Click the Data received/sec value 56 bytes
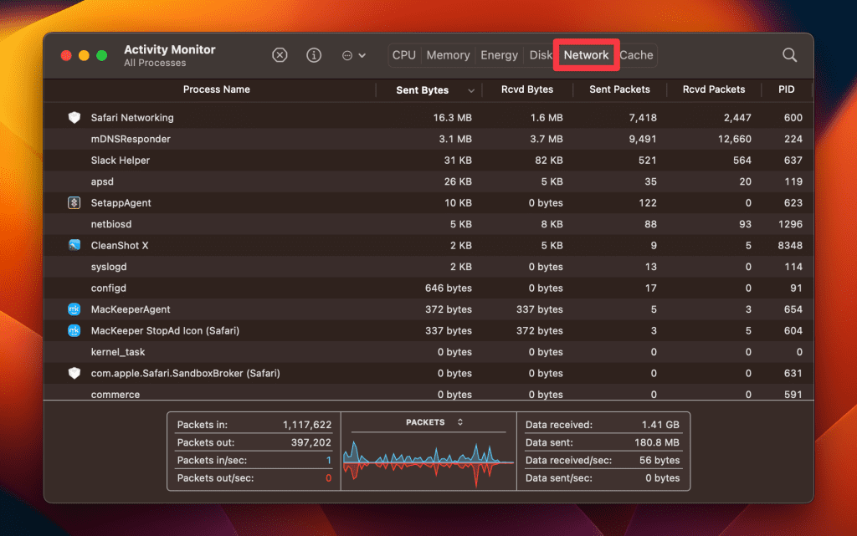This screenshot has height=536, width=857. 659,460
